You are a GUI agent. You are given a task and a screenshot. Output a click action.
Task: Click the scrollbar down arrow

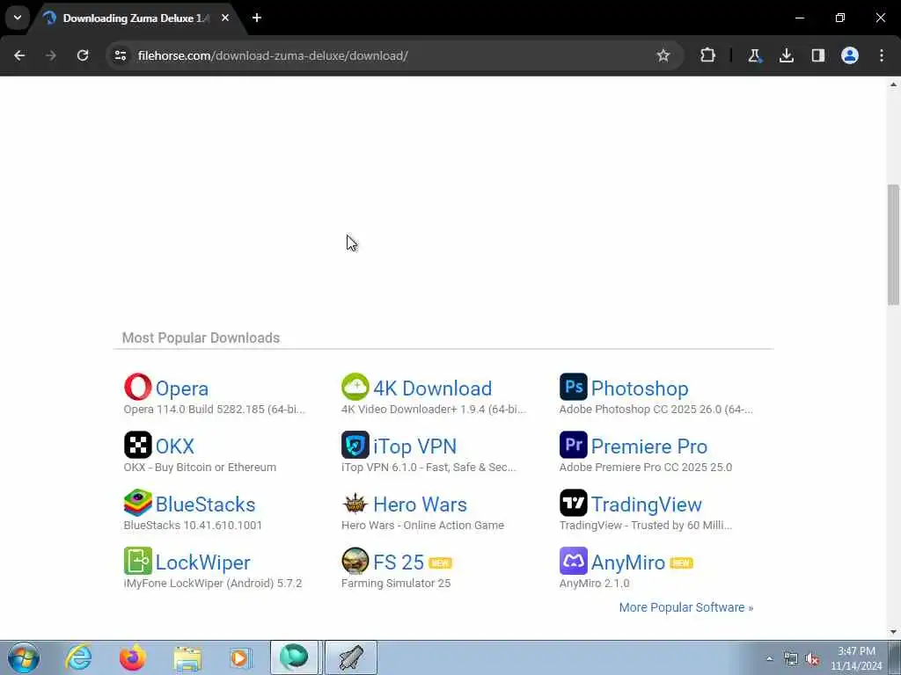point(893,631)
